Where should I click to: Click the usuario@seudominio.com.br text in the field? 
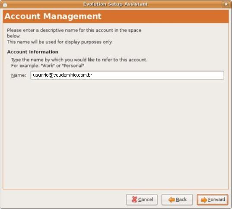63,75
